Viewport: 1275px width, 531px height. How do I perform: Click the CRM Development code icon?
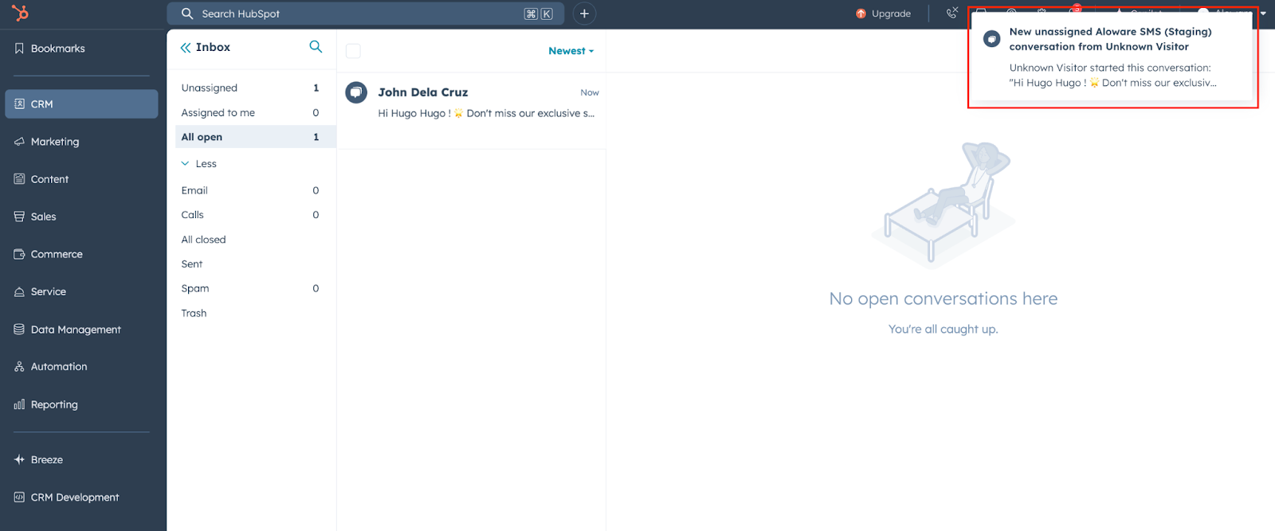19,497
